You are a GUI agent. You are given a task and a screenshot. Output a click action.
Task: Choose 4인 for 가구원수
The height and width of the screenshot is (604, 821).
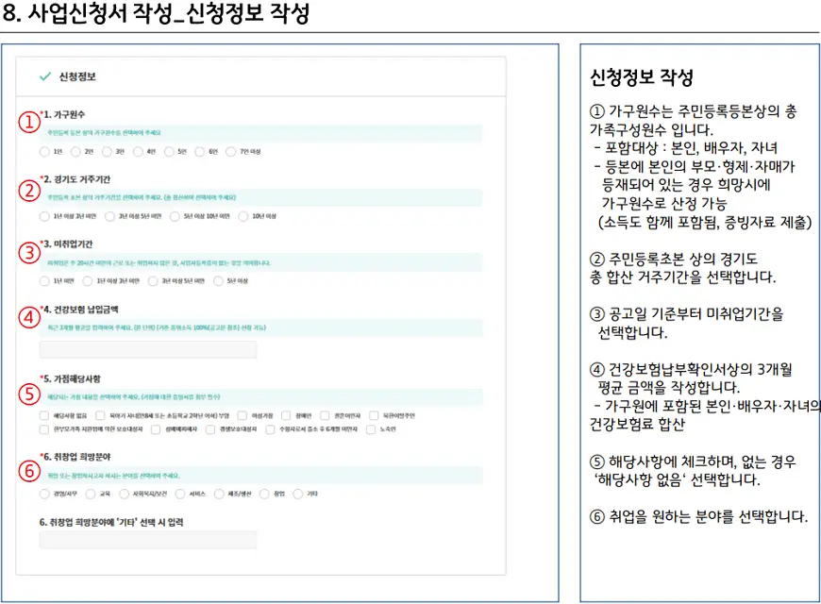click(138, 151)
